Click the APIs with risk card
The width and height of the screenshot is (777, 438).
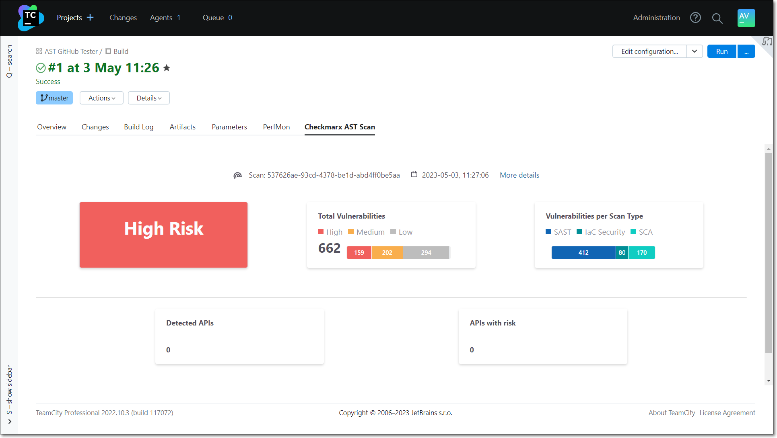tap(543, 337)
